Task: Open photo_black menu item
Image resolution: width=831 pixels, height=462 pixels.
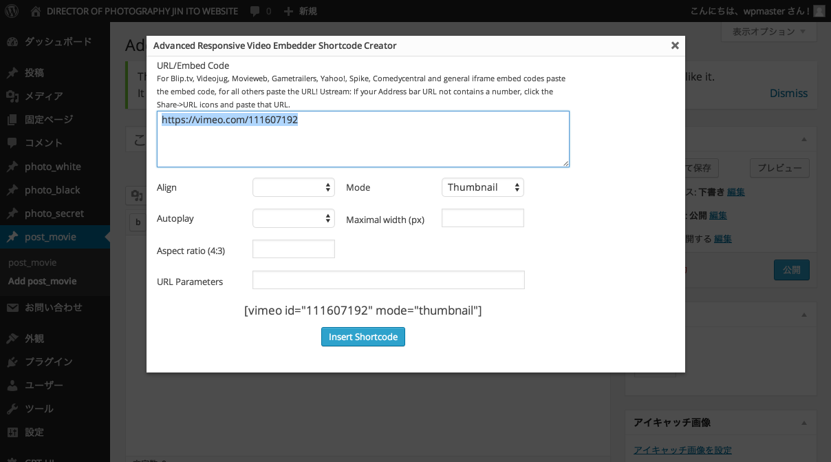Action: [x=52, y=190]
